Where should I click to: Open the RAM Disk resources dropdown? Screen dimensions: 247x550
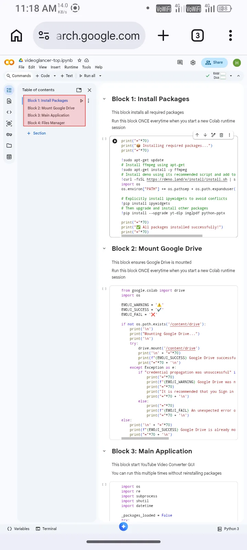click(x=231, y=76)
